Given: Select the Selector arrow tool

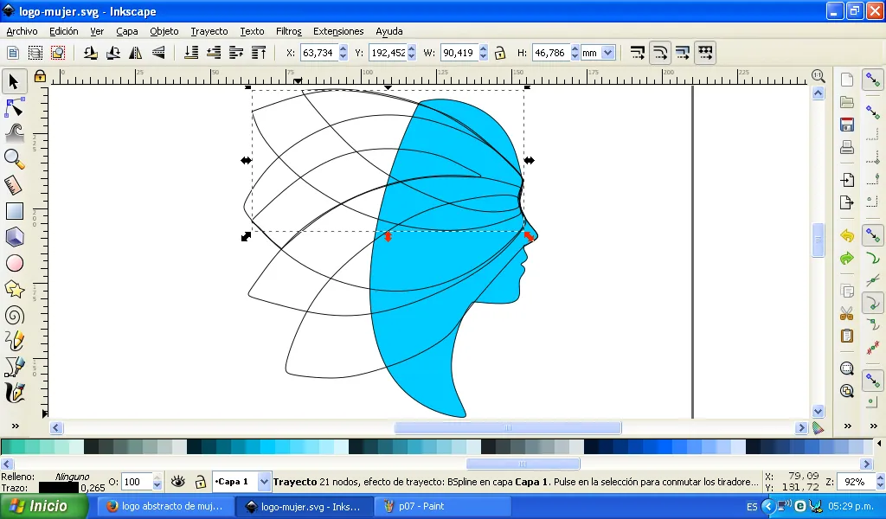Looking at the screenshot, I should click(14, 82).
